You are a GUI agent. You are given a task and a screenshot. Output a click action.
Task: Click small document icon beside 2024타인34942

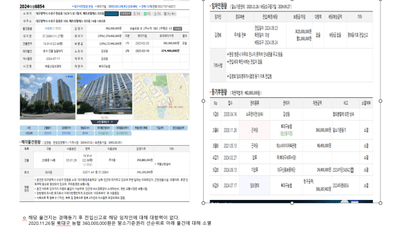click(x=352, y=170)
